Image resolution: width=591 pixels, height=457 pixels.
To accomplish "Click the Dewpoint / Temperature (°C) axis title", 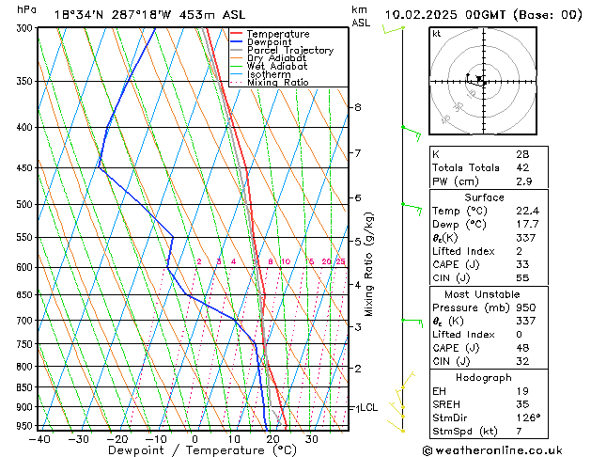I will 202,450.
